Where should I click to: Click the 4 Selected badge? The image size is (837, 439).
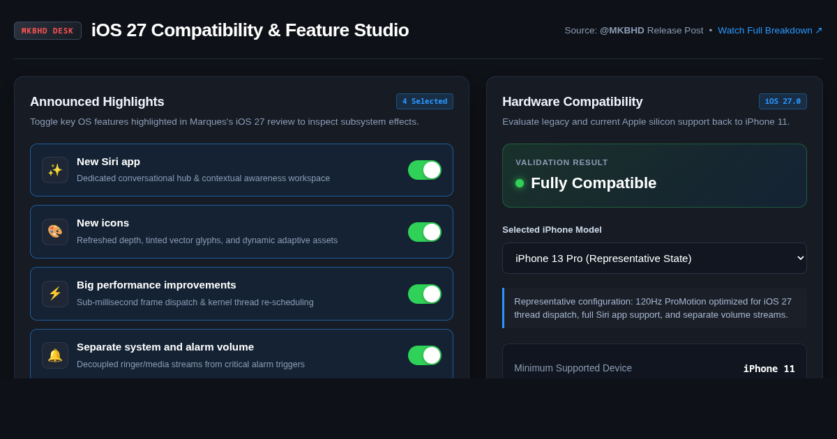click(425, 102)
